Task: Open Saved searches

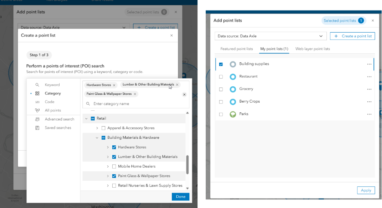Action: point(58,127)
